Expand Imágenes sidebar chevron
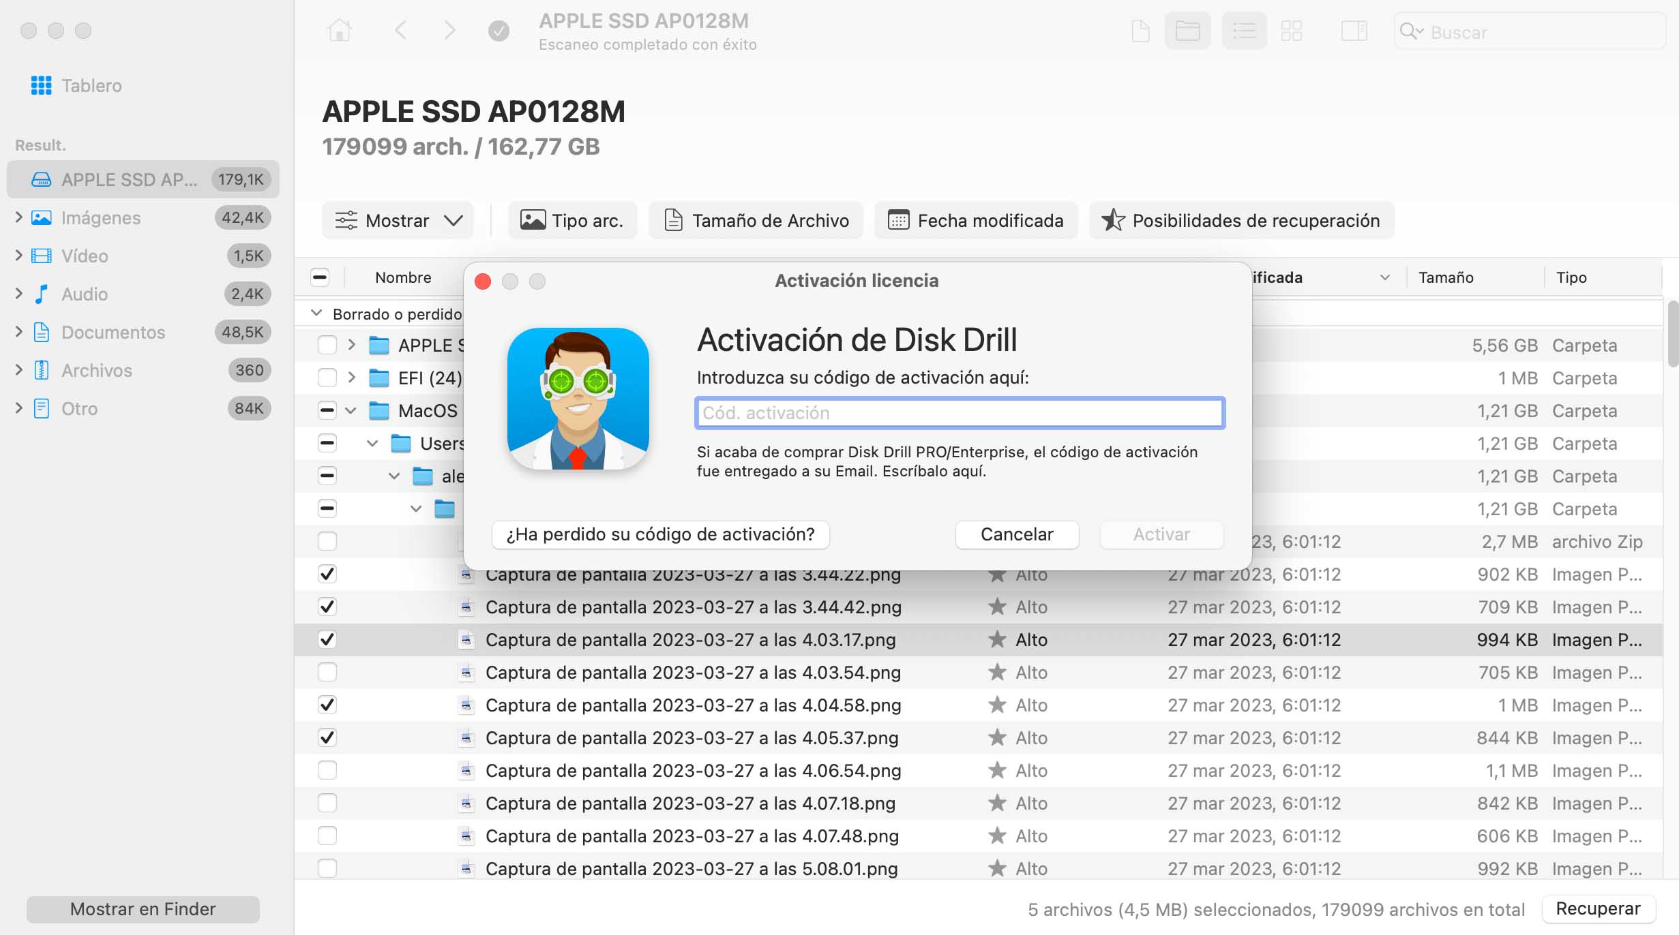 [x=18, y=217]
